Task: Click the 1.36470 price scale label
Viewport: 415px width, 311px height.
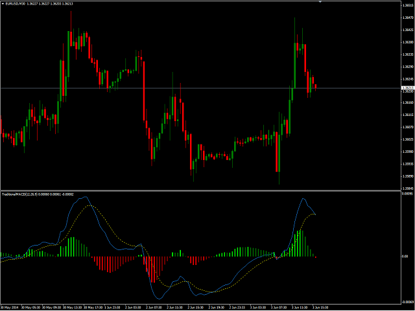Action: (x=408, y=17)
